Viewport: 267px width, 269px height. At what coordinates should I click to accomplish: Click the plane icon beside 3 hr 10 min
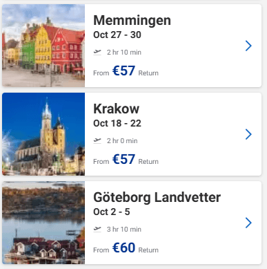pyautogui.click(x=97, y=230)
